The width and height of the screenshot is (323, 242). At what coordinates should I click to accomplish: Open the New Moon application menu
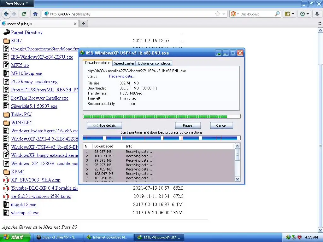tap(17, 3)
